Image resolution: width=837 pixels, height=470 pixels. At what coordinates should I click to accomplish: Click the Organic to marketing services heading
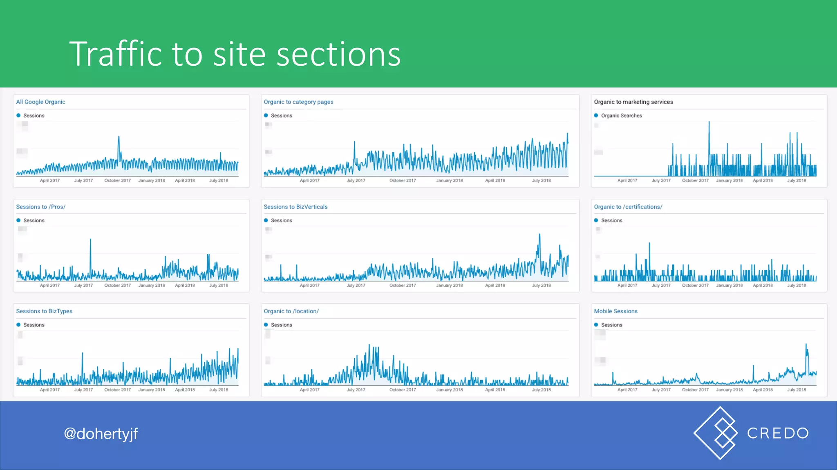pos(633,102)
